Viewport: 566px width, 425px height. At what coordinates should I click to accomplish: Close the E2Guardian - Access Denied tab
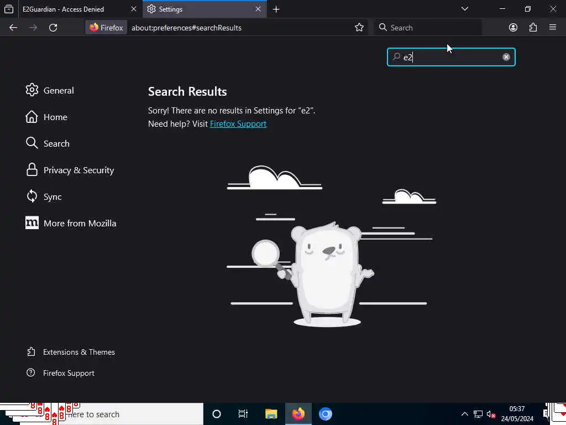point(134,9)
